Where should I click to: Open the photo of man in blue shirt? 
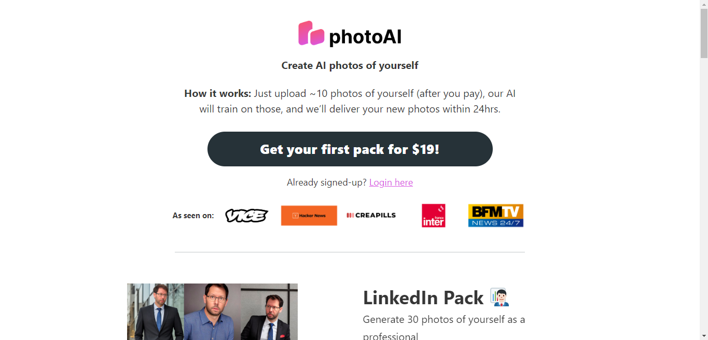(x=212, y=311)
